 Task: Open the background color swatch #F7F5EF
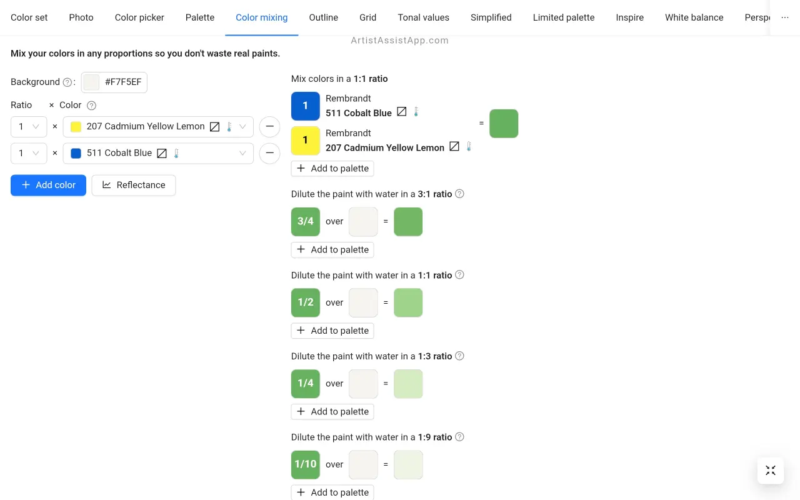tap(92, 82)
